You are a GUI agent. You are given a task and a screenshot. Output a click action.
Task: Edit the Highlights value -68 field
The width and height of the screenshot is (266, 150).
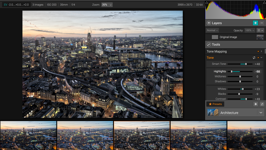pyautogui.click(x=258, y=71)
